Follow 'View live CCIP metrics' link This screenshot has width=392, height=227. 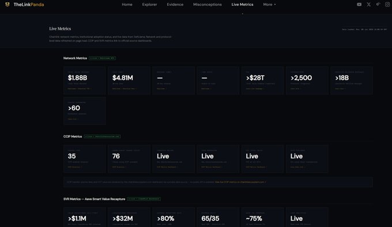[240, 182]
